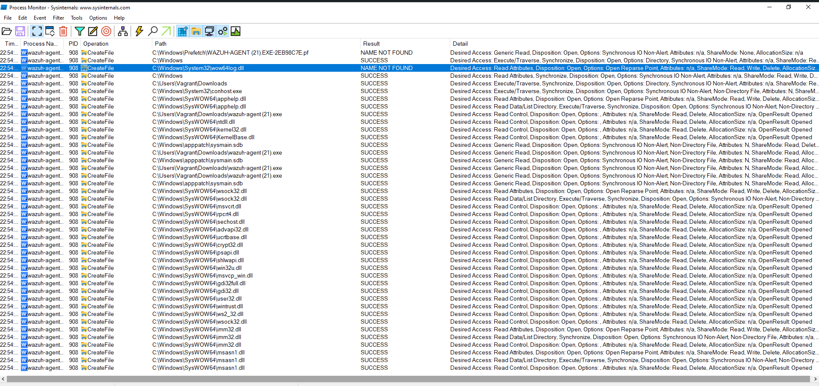Screen dimensions: 819x386
Task: Open the Filter menu
Action: pos(58,18)
